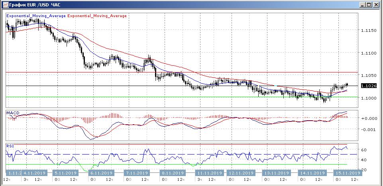Select the 11.11.2019 date marker
The width and height of the screenshot is (383, 186).
[x=209, y=173]
